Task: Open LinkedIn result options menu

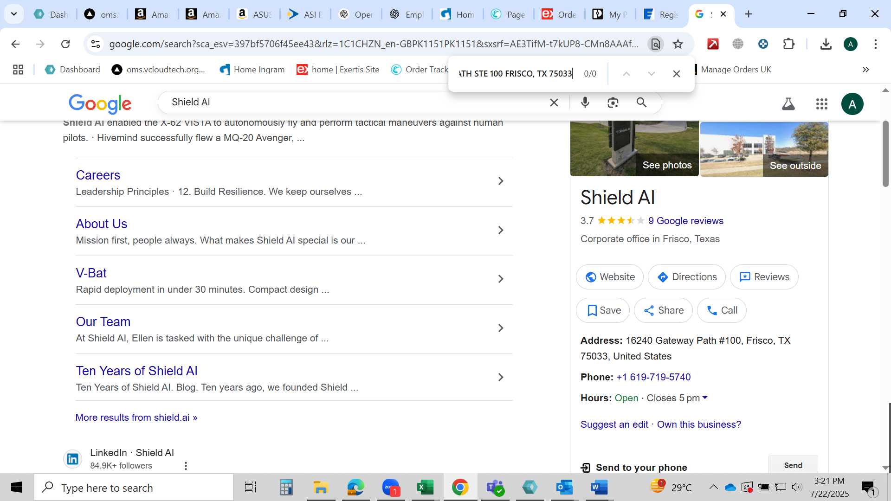Action: pos(186,466)
